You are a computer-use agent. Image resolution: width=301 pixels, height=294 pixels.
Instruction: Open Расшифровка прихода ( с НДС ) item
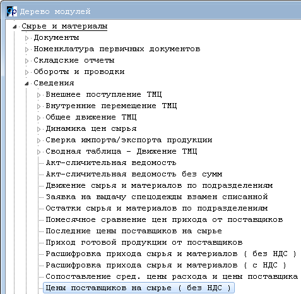coord(166,266)
